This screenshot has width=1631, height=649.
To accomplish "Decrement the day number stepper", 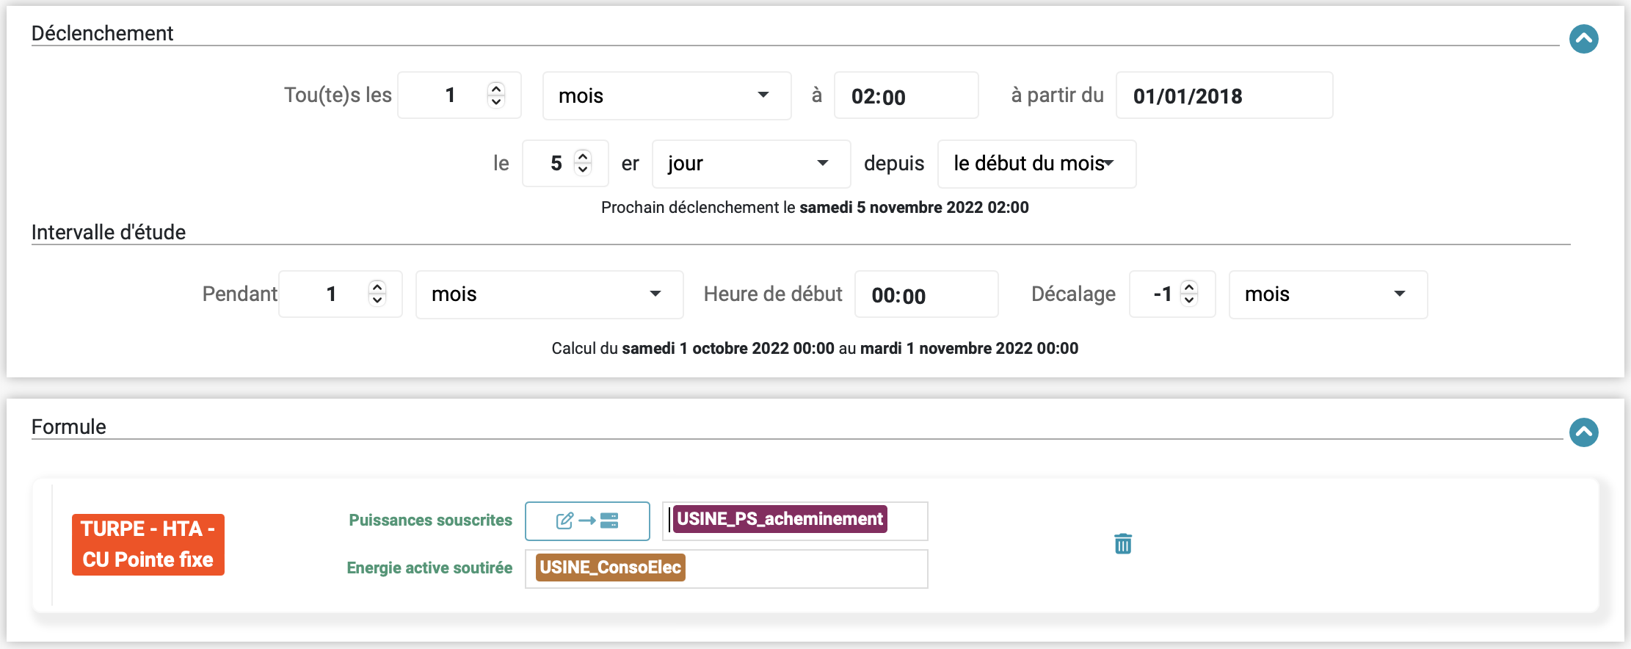I will [x=583, y=170].
